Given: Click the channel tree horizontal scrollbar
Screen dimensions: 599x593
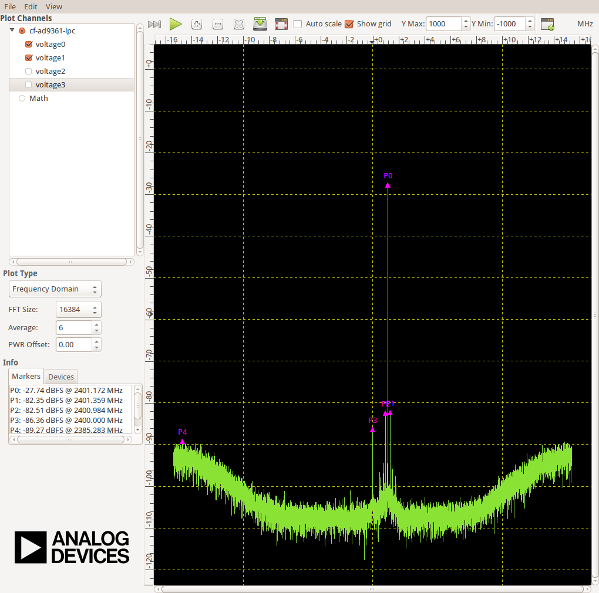Looking at the screenshot, I should [72, 262].
